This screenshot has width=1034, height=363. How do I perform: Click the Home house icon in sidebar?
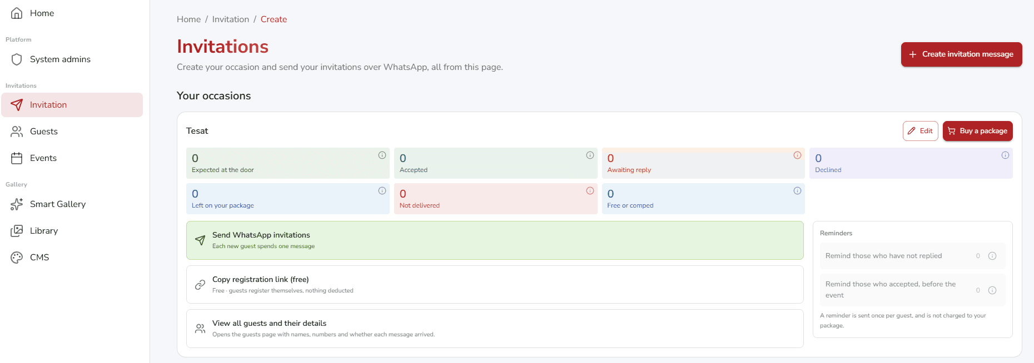pos(17,13)
